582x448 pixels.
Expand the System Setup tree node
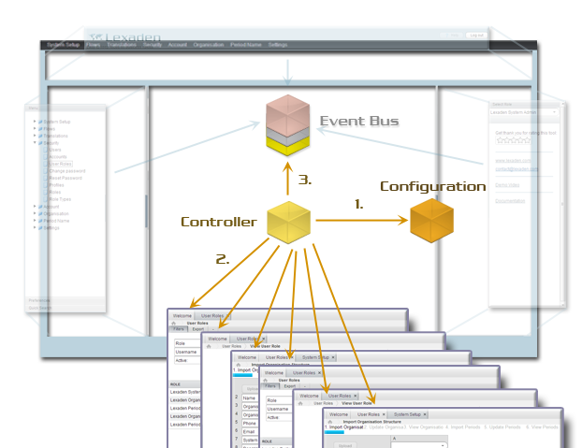click(35, 122)
